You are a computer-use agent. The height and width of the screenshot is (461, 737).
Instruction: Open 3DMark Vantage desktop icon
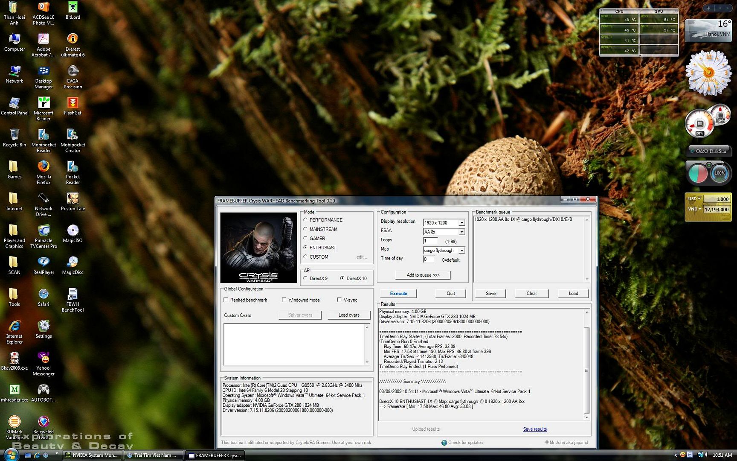(15, 428)
